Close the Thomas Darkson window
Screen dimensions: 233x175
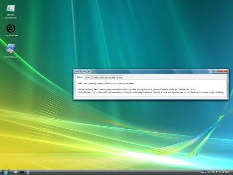tap(223, 71)
